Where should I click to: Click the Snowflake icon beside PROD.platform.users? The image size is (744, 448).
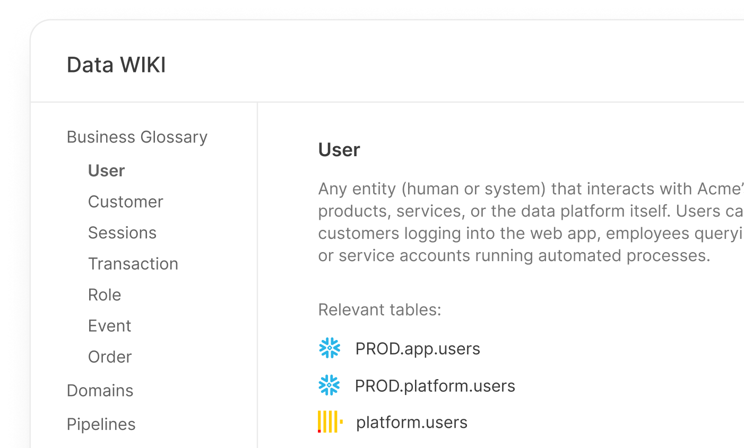tap(330, 386)
